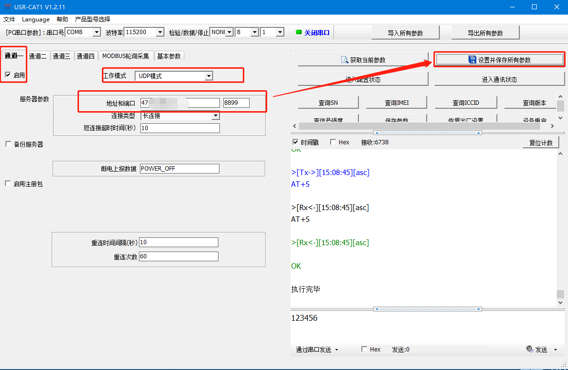Toggle the receive Hex checkbox
Image resolution: width=568 pixels, height=370 pixels.
click(x=333, y=142)
